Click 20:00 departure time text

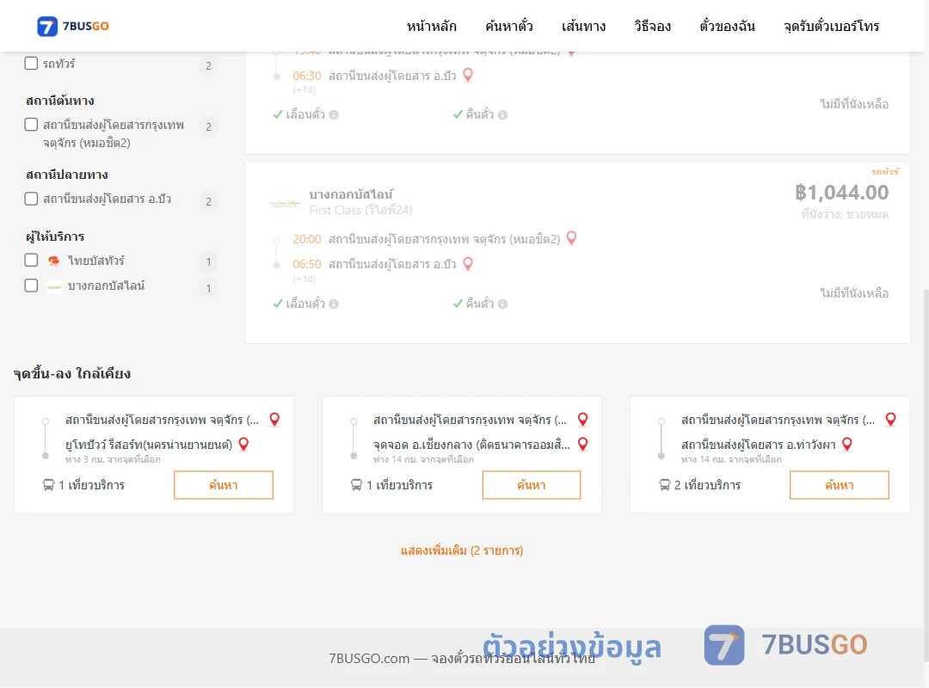click(x=307, y=239)
